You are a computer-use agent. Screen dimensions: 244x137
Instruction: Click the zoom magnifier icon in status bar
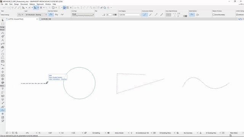[16, 133]
